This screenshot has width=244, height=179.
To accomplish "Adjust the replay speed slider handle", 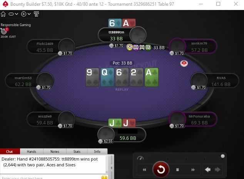I will [223, 156].
